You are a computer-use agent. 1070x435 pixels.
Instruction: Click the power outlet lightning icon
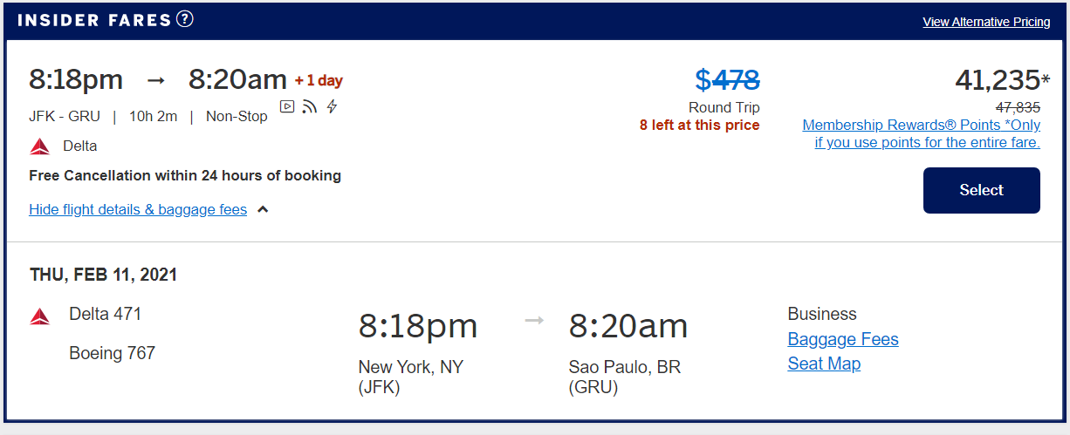(332, 106)
